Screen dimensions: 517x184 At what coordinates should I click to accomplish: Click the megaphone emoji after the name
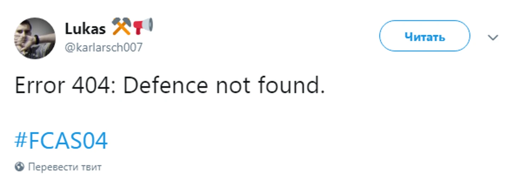143,26
